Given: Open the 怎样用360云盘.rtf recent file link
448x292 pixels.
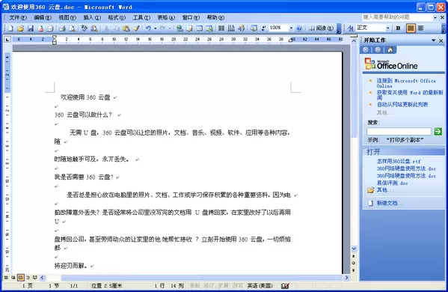Looking at the screenshot, I should pyautogui.click(x=399, y=161).
